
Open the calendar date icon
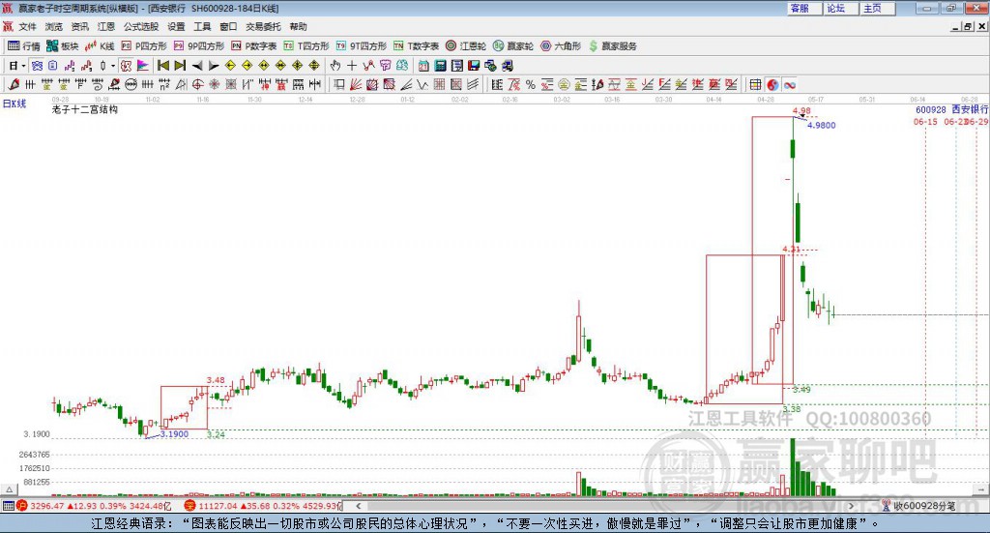pyautogui.click(x=423, y=66)
